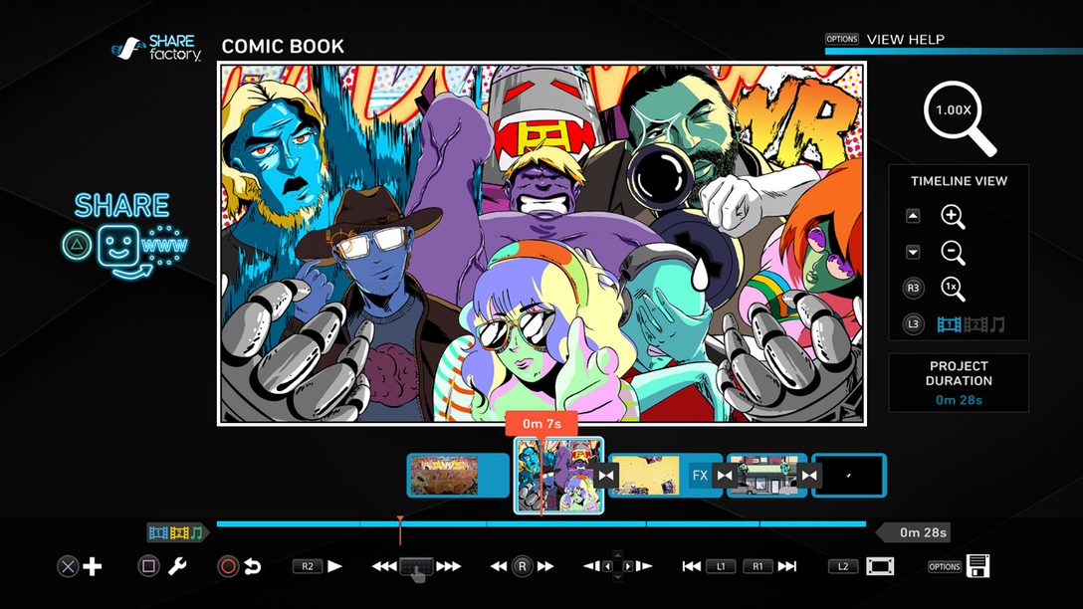Screen dimensions: 1083x609
Task: Click the blue timeline progress bar
Action: (541, 524)
